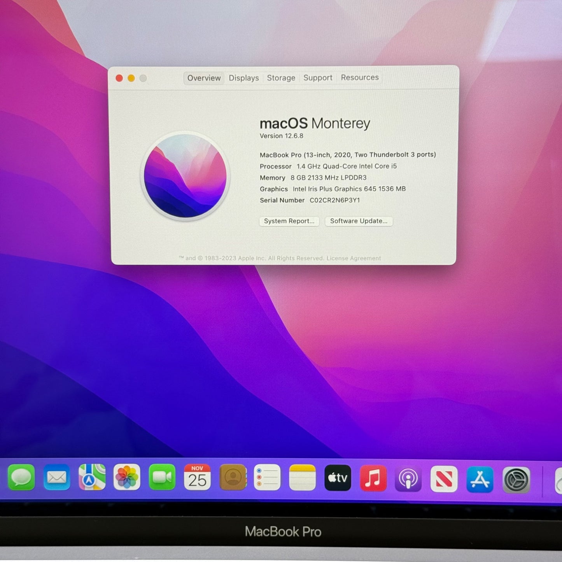Screen dimensions: 562x562
Task: Launch Mail from the Dock
Action: (x=57, y=477)
